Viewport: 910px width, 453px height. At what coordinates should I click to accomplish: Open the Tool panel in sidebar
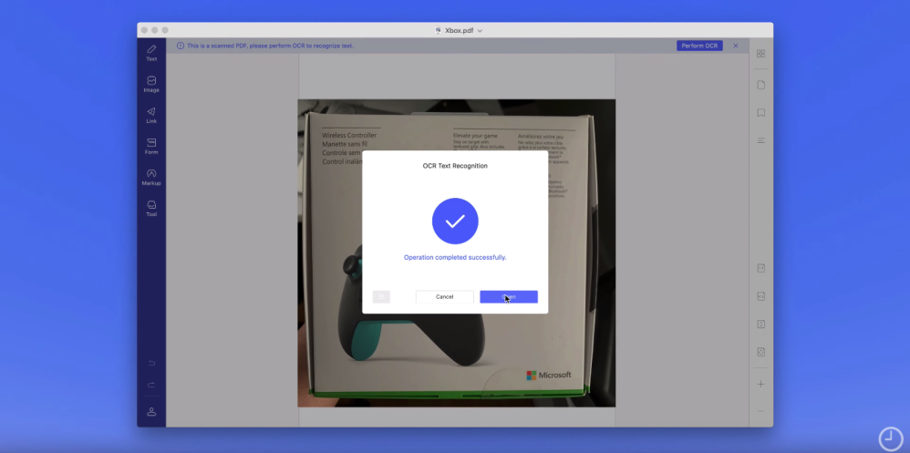(x=151, y=208)
